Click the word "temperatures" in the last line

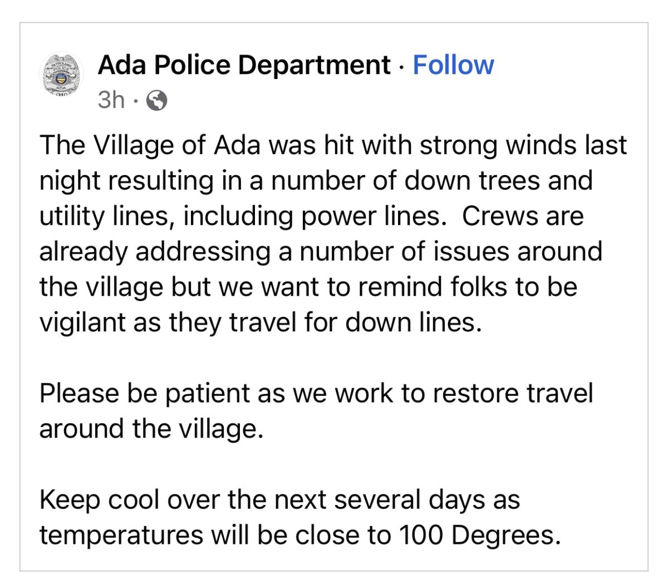click(121, 535)
